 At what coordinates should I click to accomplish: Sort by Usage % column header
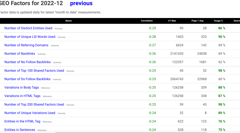point(218,21)
